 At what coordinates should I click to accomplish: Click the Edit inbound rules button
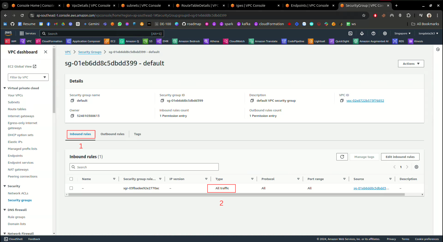(400, 157)
